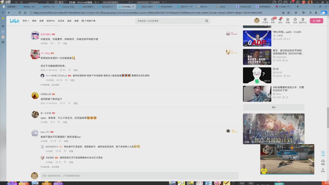Open the 直播 navigation link
Viewport: 329px width, 185px height.
pyautogui.click(x=42, y=21)
